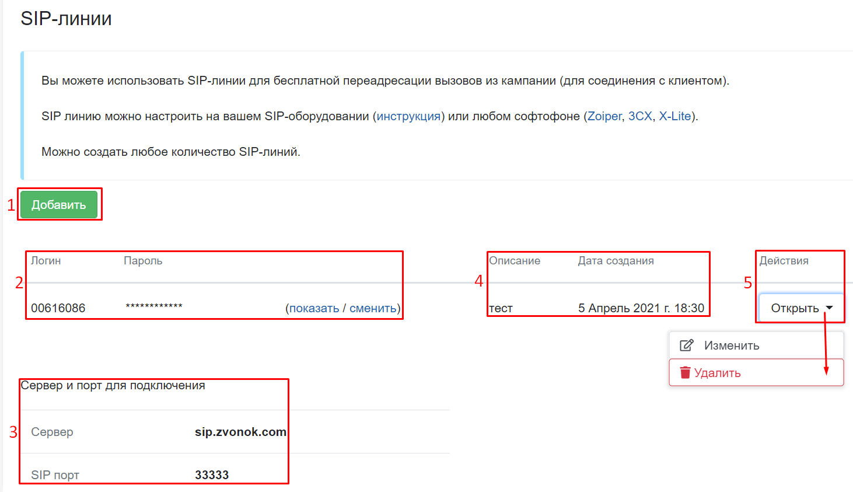The image size is (853, 492).
Task: Click the Действия column header
Action: 784,261
